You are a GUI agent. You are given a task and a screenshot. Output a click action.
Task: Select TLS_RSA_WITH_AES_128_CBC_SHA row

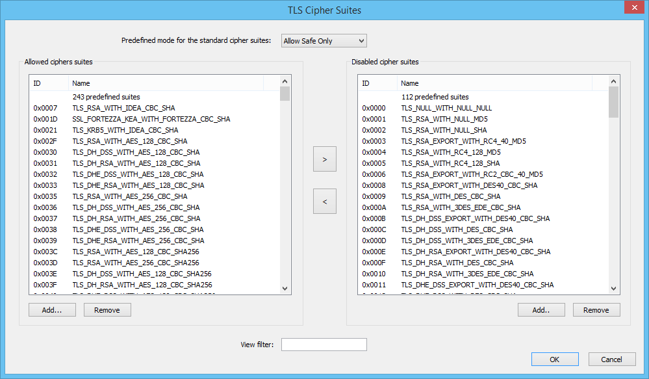[155, 141]
